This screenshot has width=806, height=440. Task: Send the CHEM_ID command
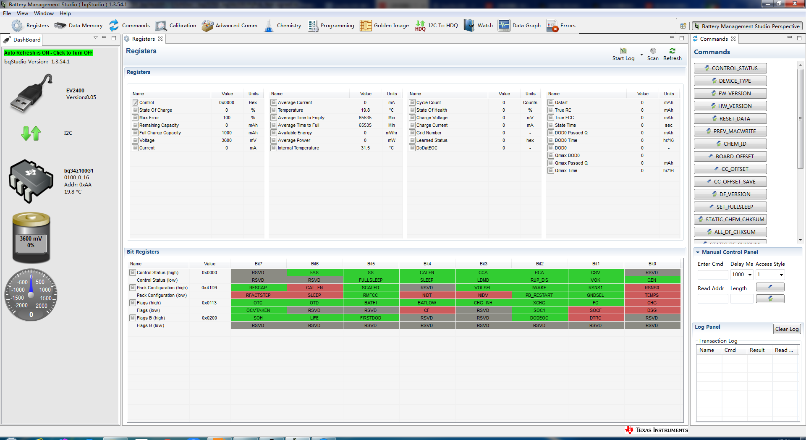[x=730, y=144]
